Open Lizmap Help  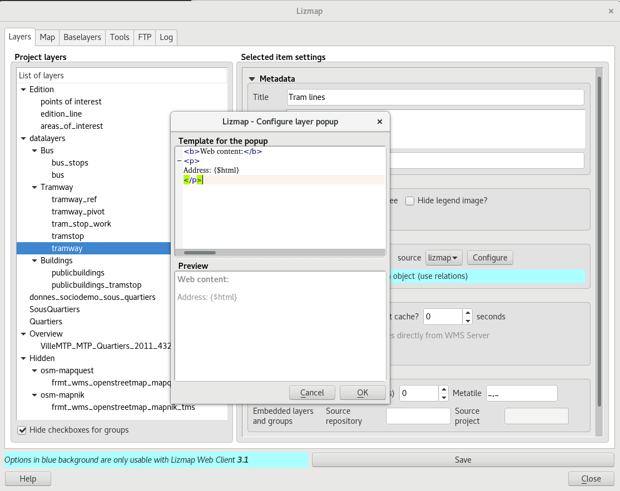point(28,479)
